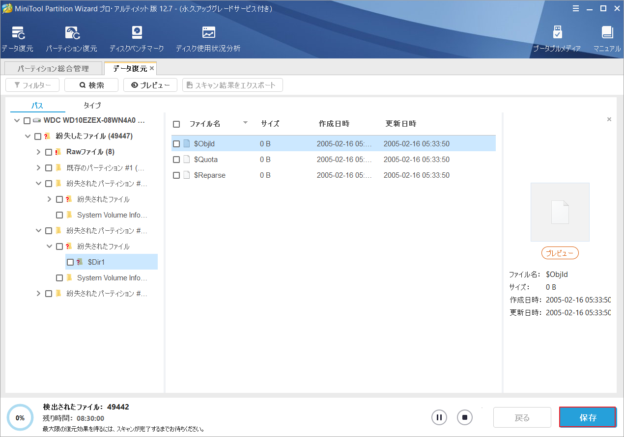Open the ディスク使用状況分析 tool
The width and height of the screenshot is (624, 437).
[208, 37]
